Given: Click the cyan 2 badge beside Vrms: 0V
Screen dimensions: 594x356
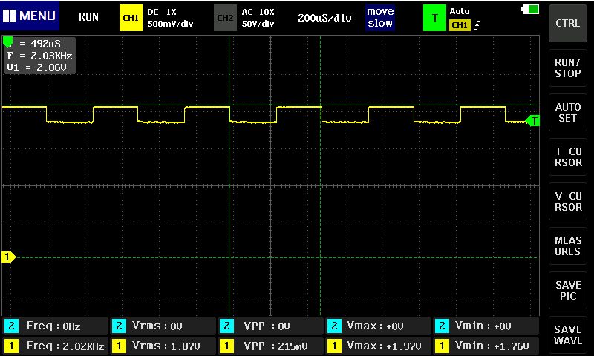Looking at the screenshot, I should click(119, 326).
